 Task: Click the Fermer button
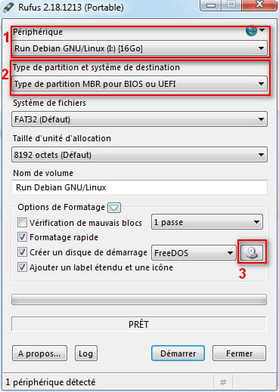point(239,353)
